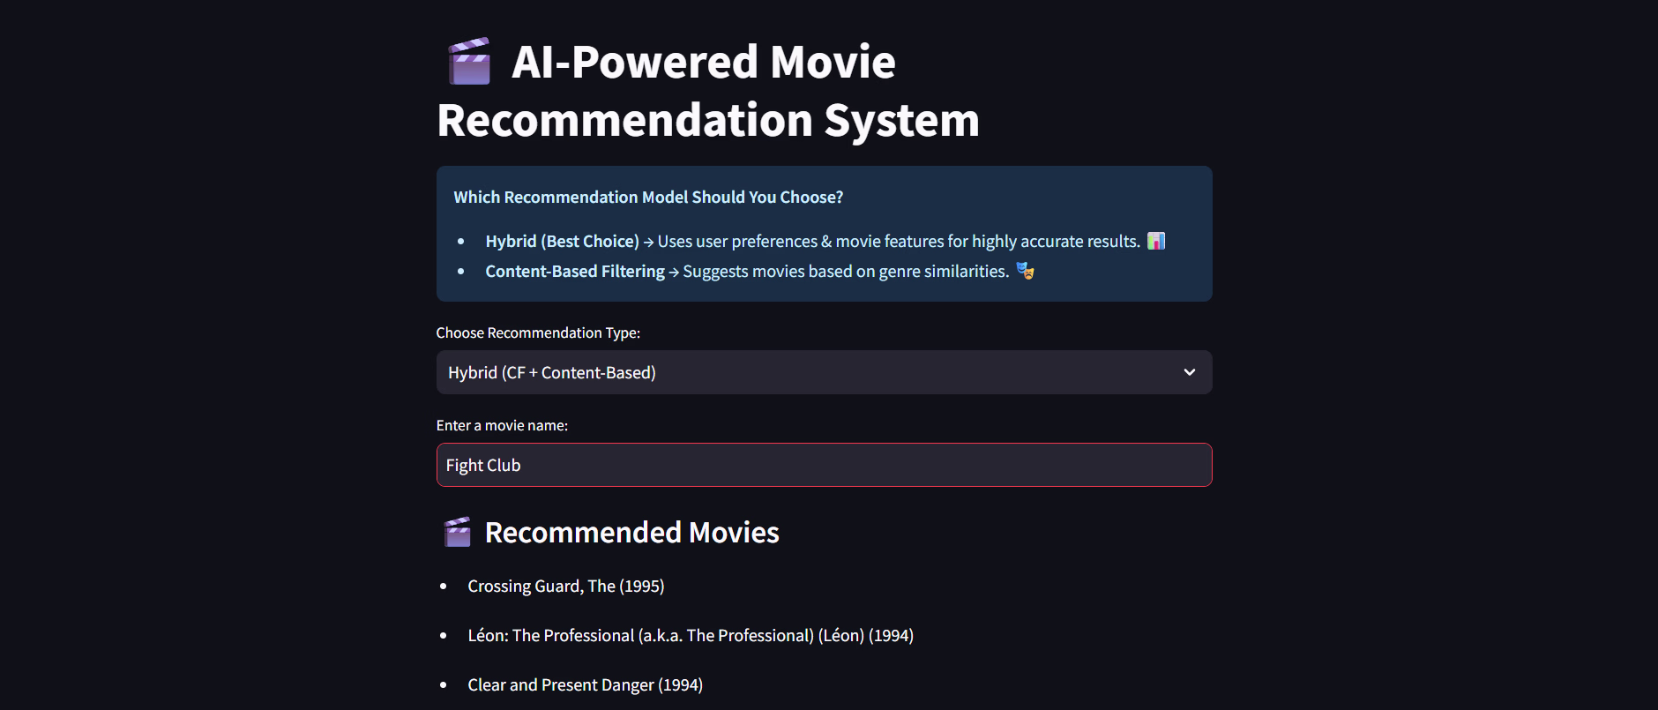Click the theater masks emoji icon
The image size is (1658, 710).
(1025, 271)
